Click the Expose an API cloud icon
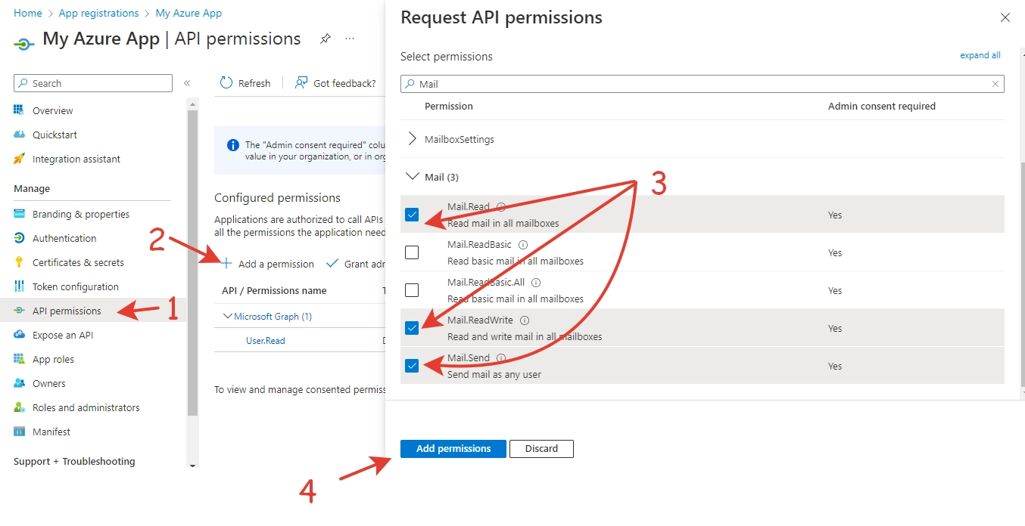This screenshot has width=1025, height=526. point(19,335)
